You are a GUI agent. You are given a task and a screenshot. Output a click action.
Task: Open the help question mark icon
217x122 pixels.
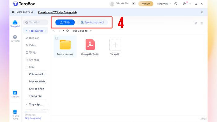point(176,4)
